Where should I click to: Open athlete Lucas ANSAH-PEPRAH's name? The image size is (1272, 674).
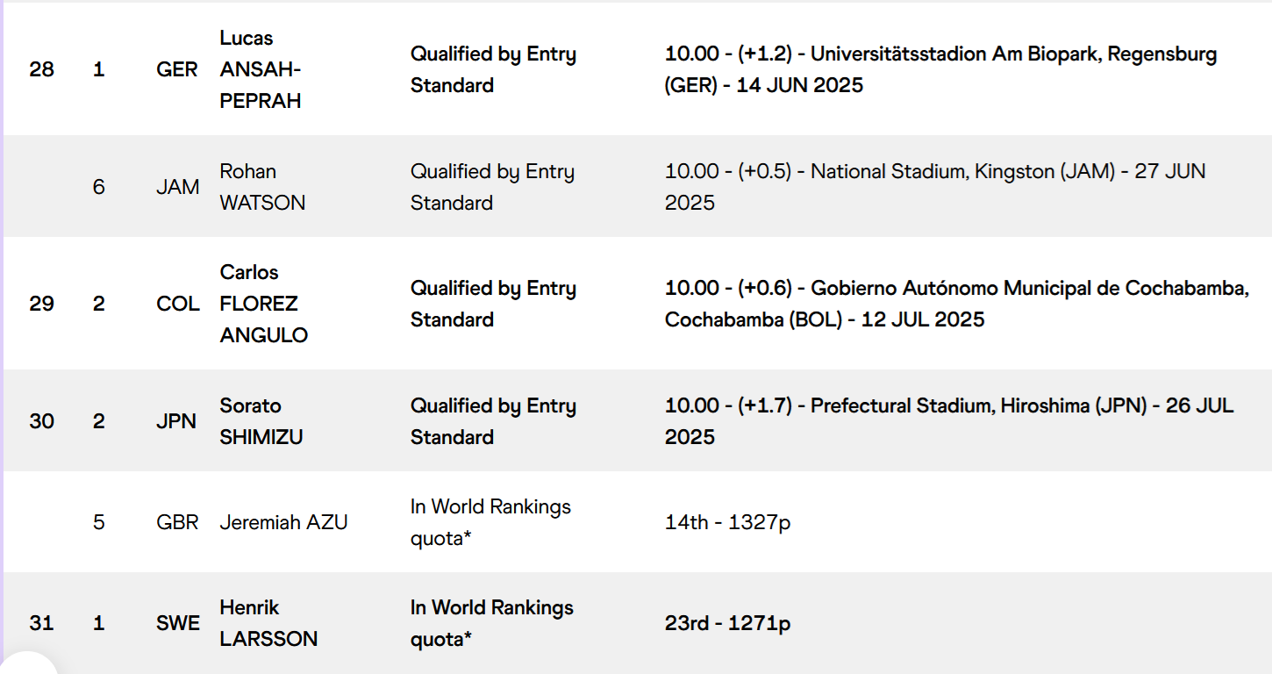click(261, 69)
